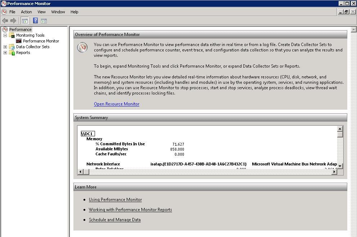Screen dimensions: 357x237
Task: Open the View menu
Action: pos(41,12)
